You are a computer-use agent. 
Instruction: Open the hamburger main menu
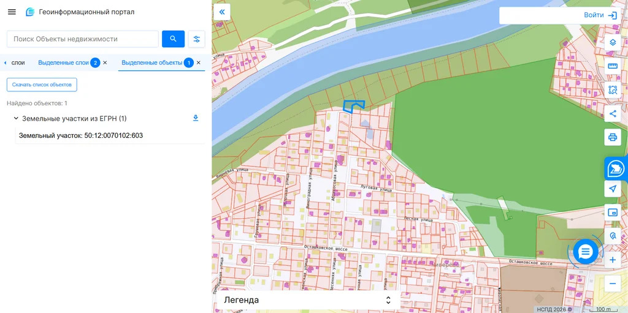(12, 12)
